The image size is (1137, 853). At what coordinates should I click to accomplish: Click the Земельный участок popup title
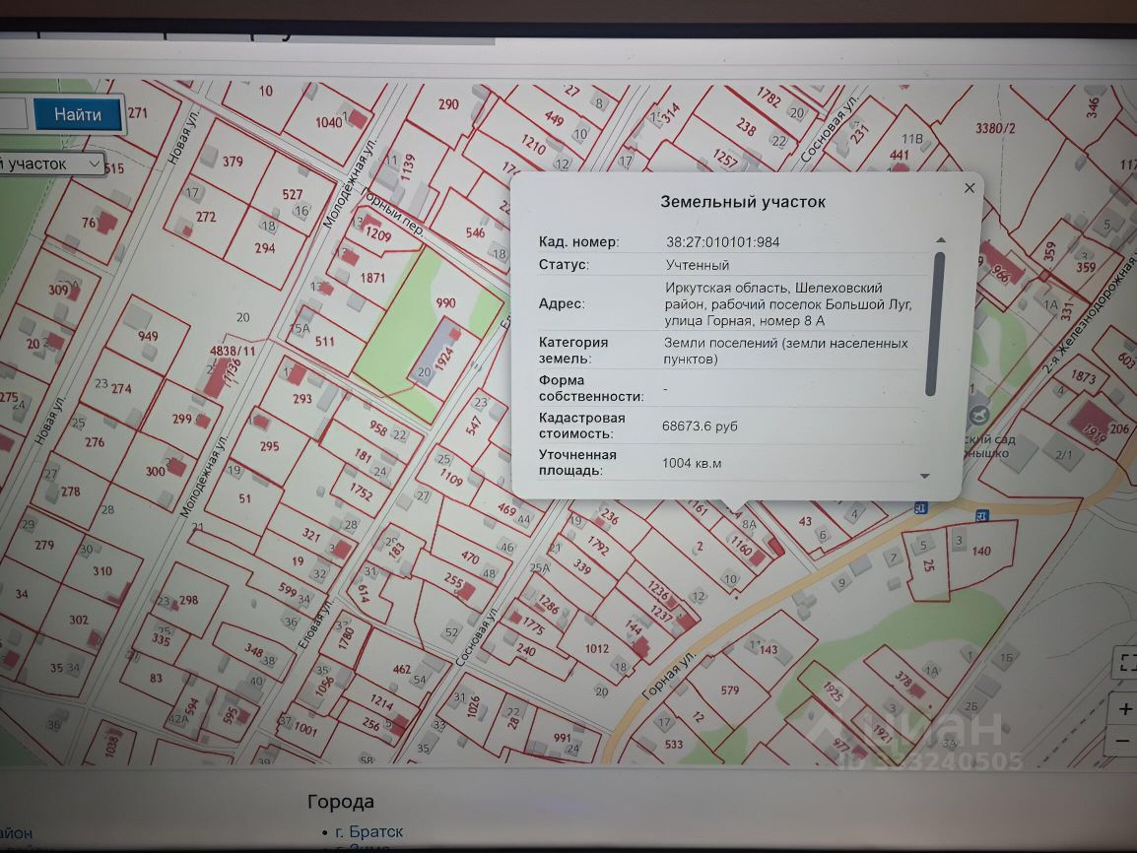tap(743, 202)
